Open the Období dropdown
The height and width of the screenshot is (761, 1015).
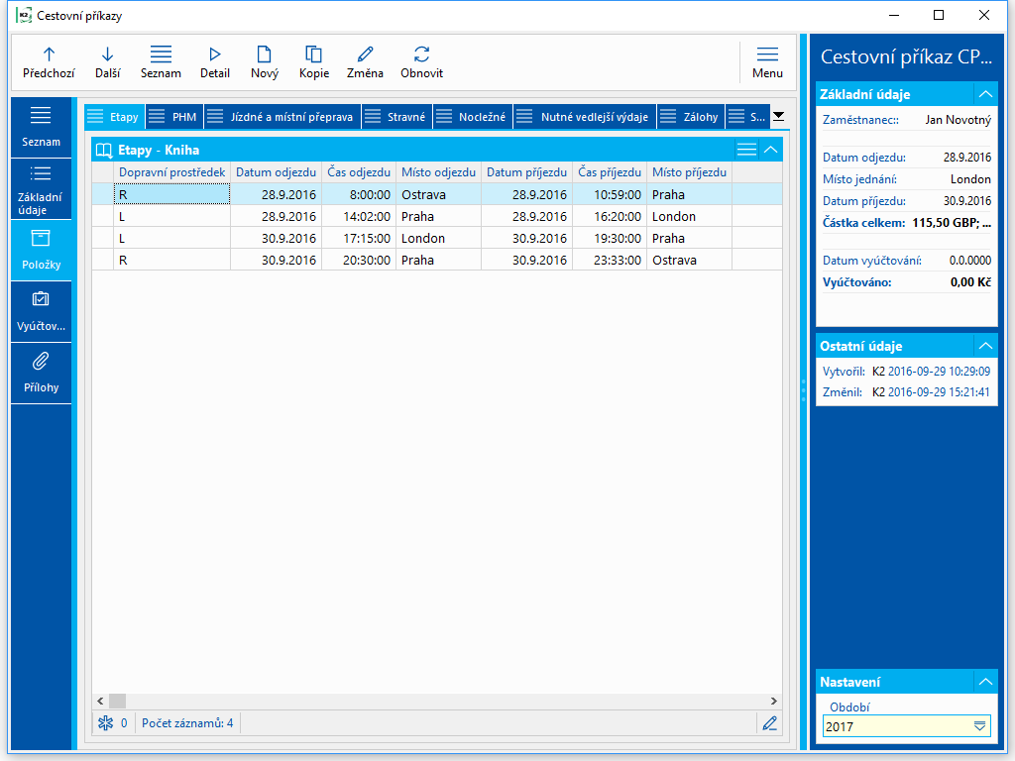[x=980, y=726]
